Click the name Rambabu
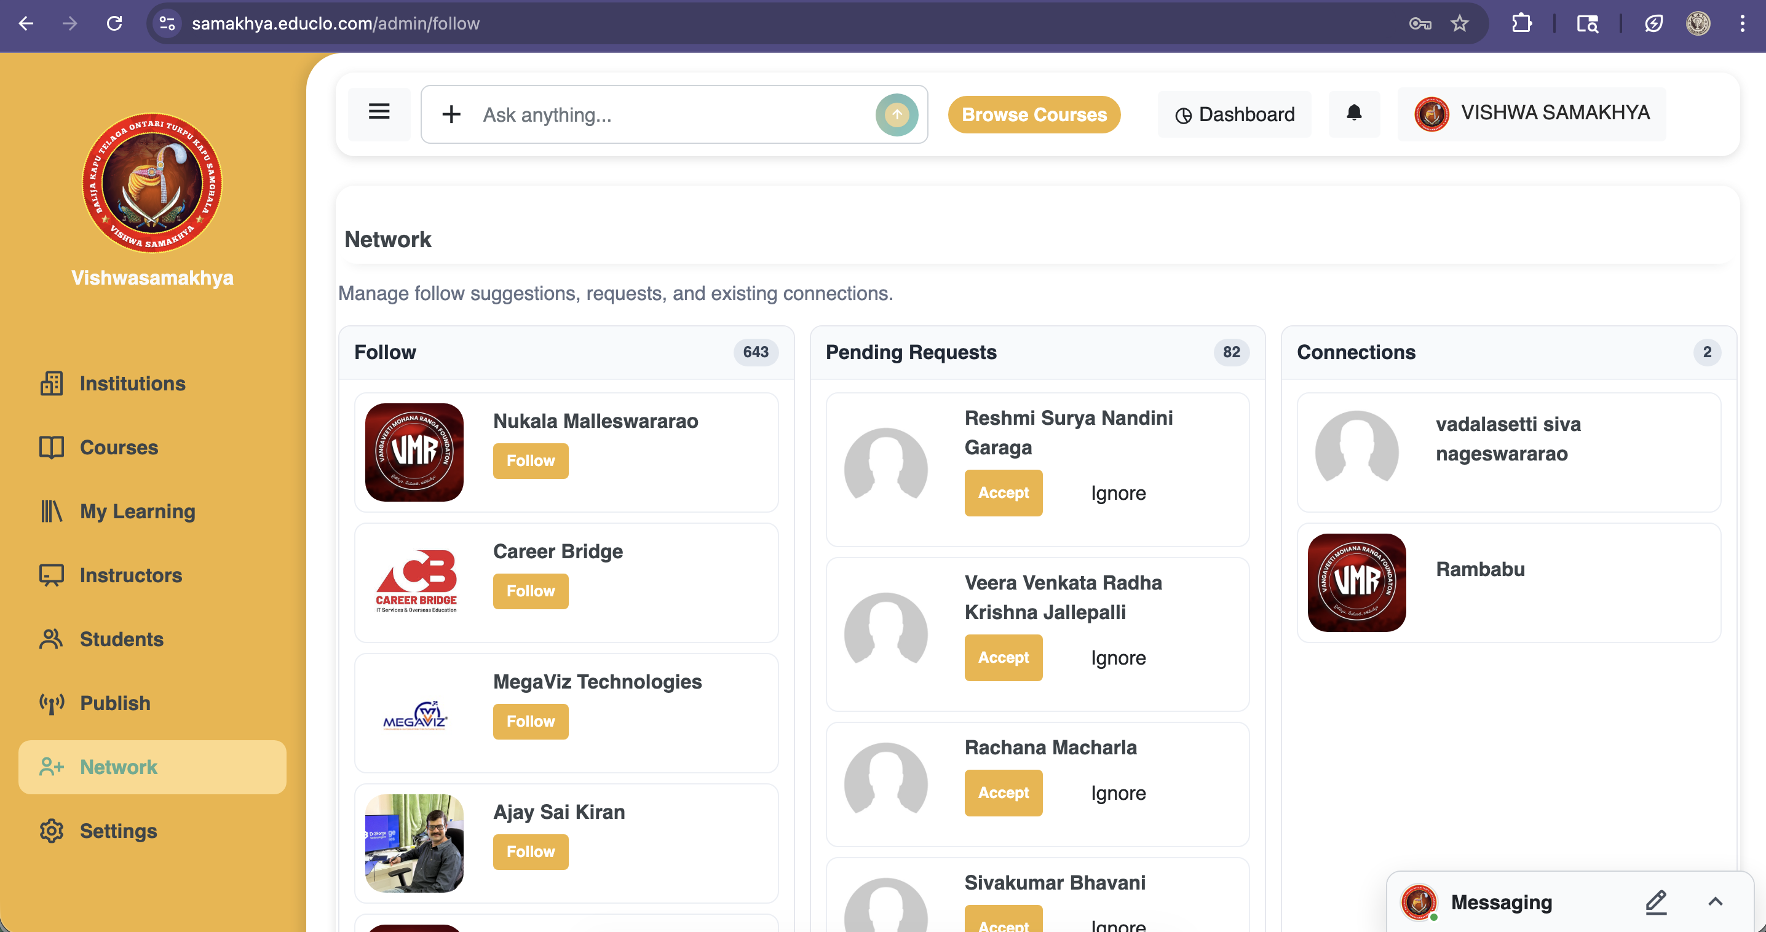This screenshot has width=1766, height=932. (x=1480, y=569)
